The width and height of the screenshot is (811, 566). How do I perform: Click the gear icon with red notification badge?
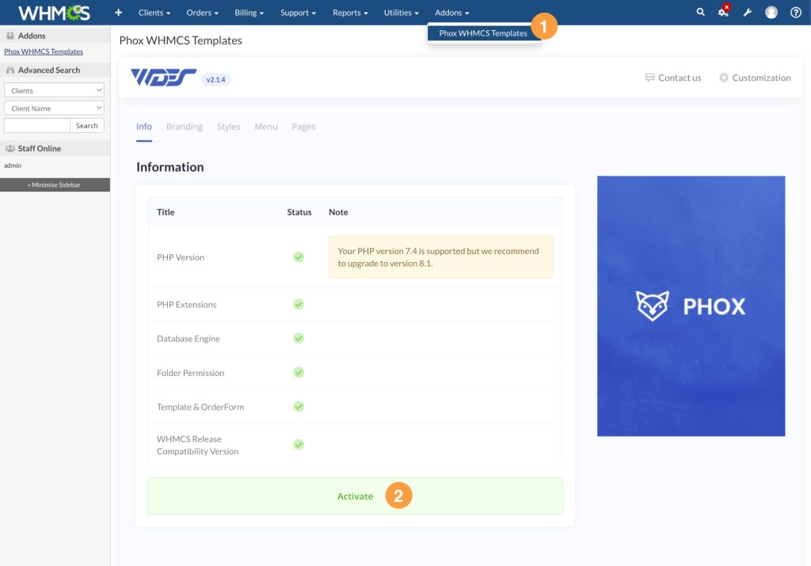pos(723,12)
